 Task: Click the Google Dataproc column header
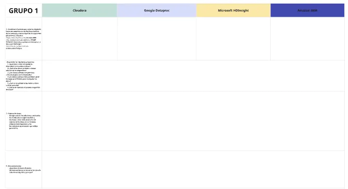[x=157, y=11]
